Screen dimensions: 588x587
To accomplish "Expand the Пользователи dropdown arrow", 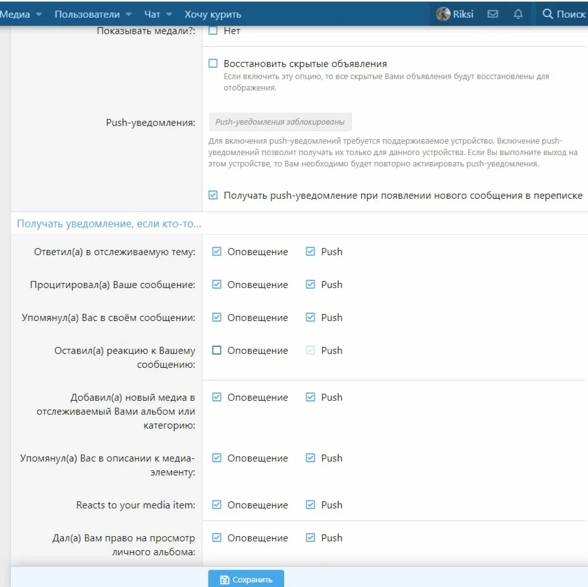I will coord(129,14).
